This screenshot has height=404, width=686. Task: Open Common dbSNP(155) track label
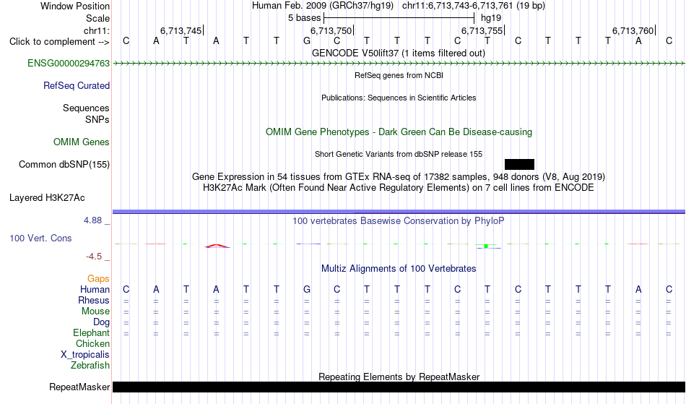pyautogui.click(x=64, y=165)
